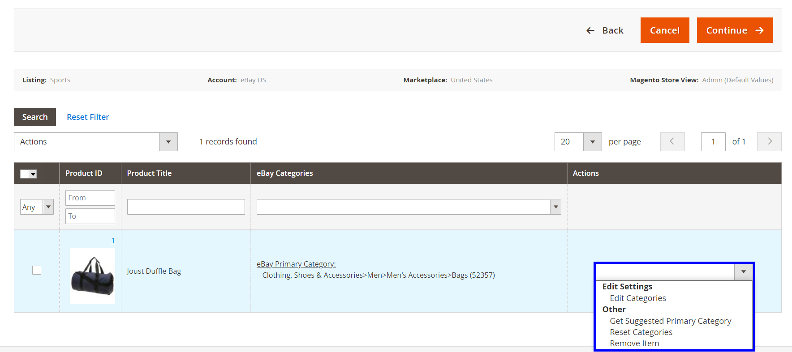Check the Joust Duffle Bag row checkbox
This screenshot has width=792, height=352.
pos(37,270)
